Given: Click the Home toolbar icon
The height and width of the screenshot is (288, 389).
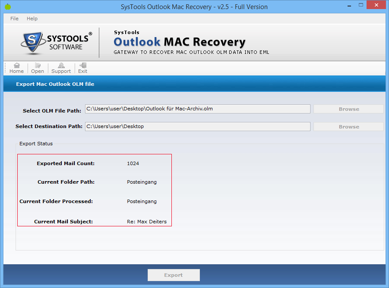Looking at the screenshot, I should coord(16,68).
